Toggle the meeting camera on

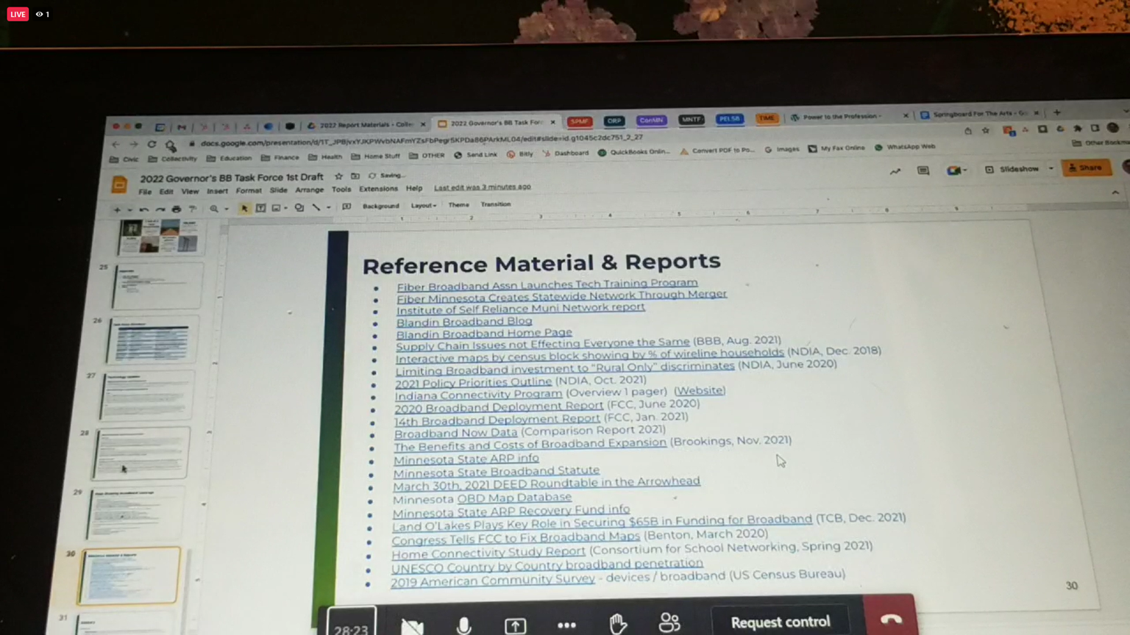coord(412,625)
